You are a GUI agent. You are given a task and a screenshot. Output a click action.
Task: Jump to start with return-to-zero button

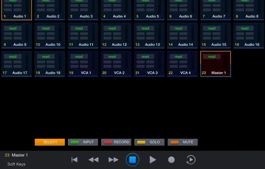pyautogui.click(x=74, y=160)
